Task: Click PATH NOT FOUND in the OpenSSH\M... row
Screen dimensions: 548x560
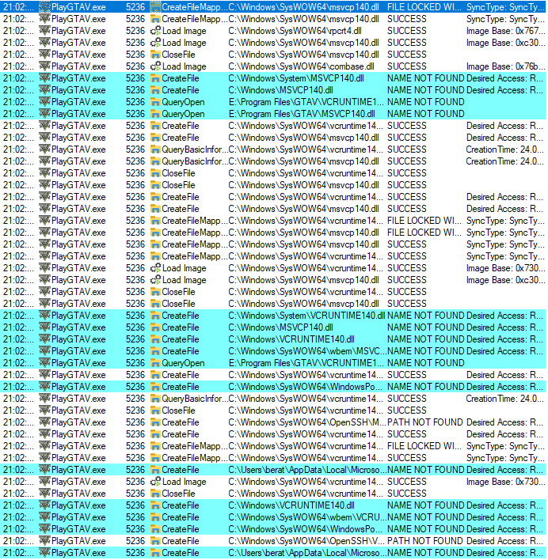Action: pyautogui.click(x=424, y=422)
